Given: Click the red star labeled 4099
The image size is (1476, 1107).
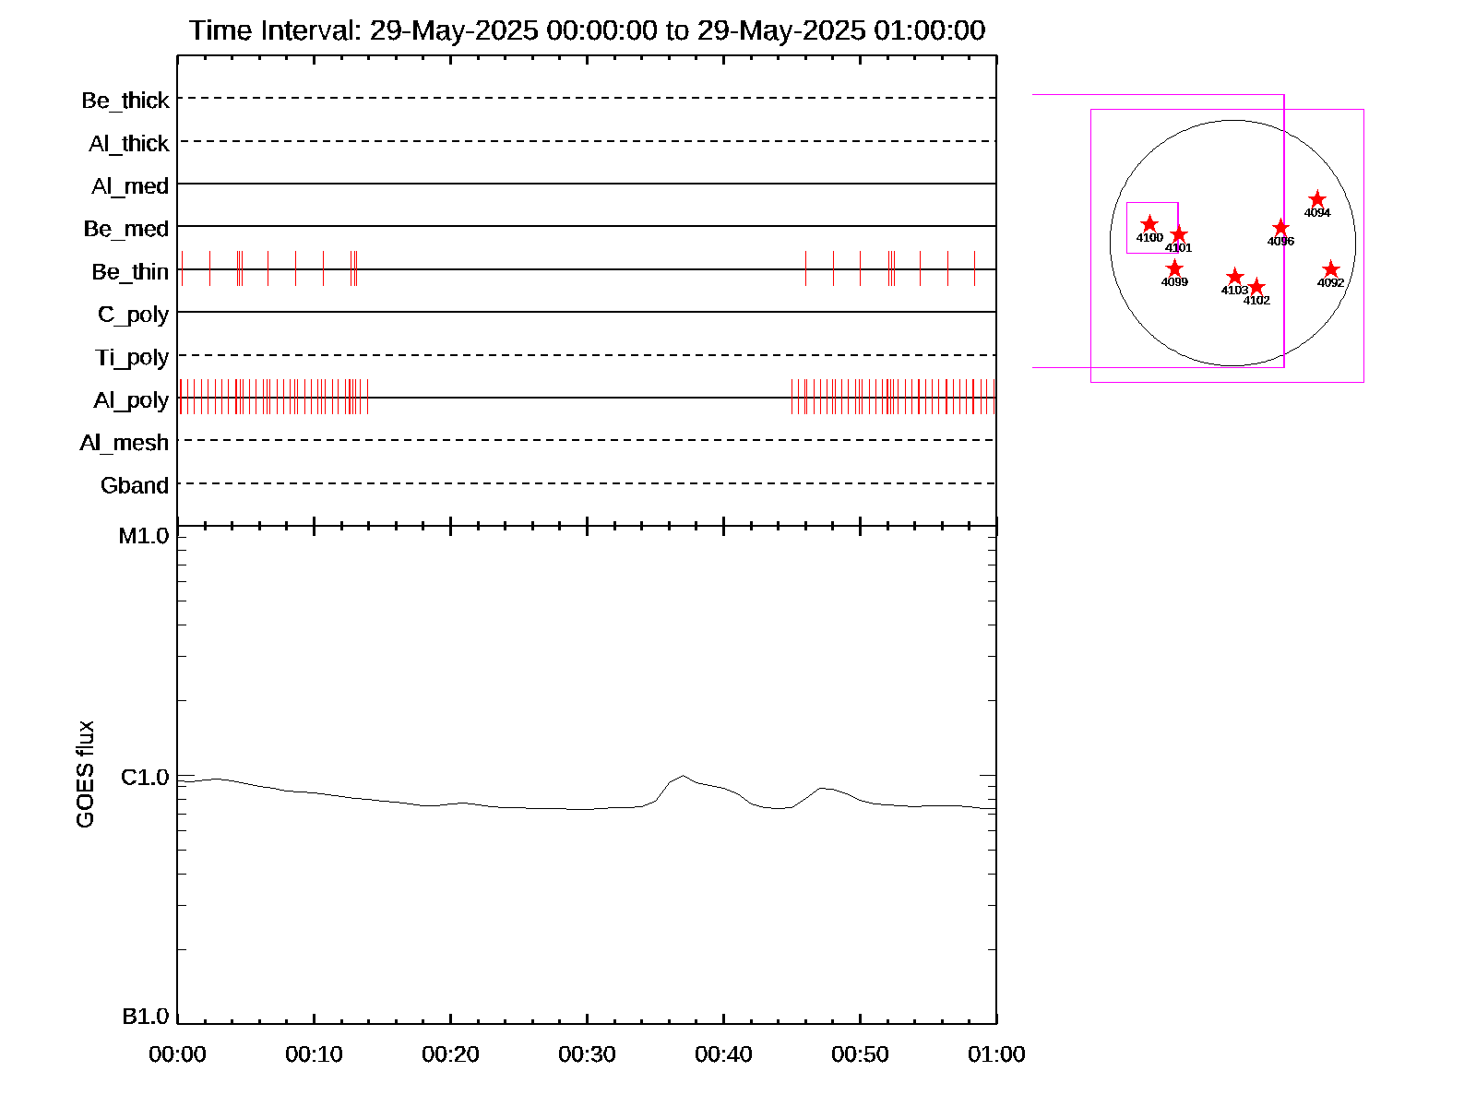Looking at the screenshot, I should (x=1174, y=268).
